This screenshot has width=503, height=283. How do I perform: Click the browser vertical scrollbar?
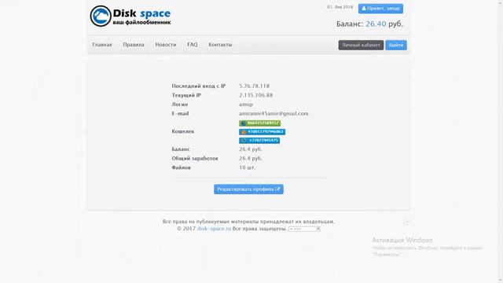click(500, 141)
